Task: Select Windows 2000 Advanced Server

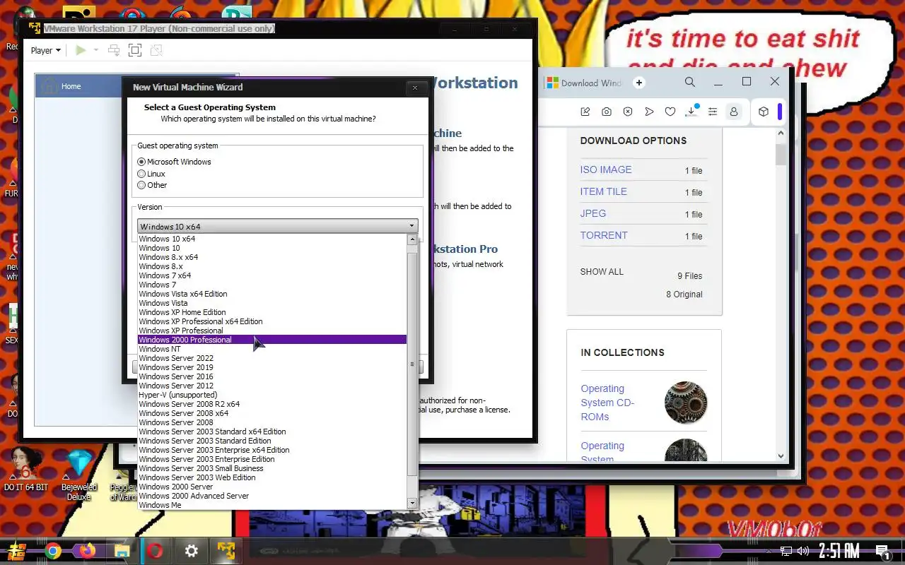Action: [x=272, y=496]
